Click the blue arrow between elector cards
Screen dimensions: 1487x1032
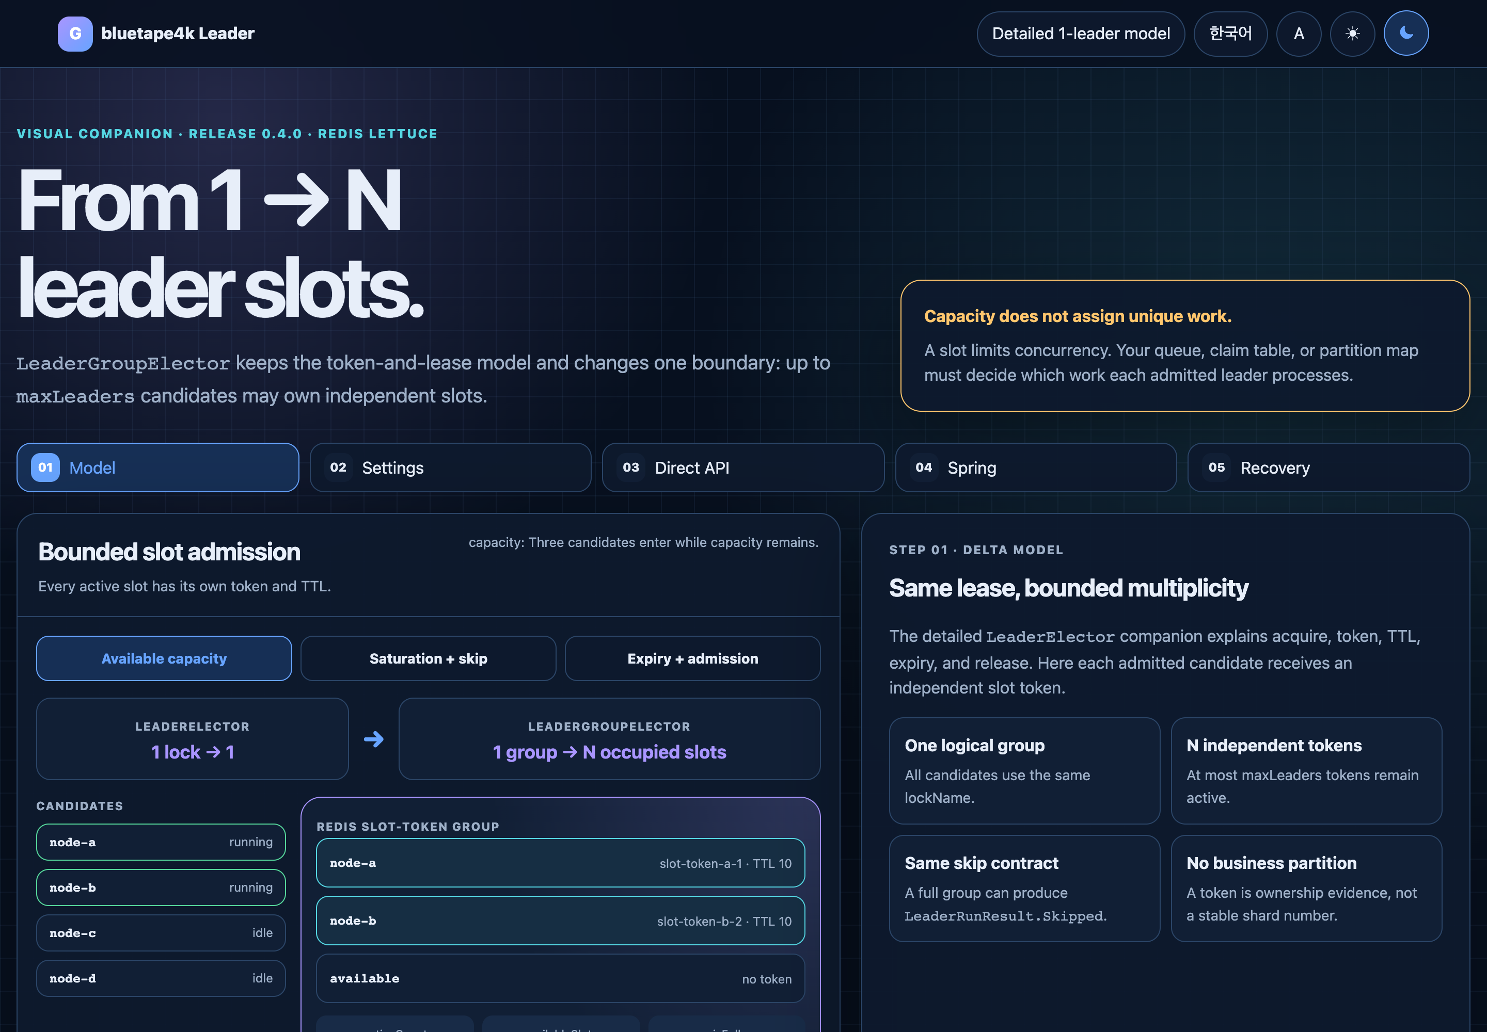pyautogui.click(x=373, y=739)
